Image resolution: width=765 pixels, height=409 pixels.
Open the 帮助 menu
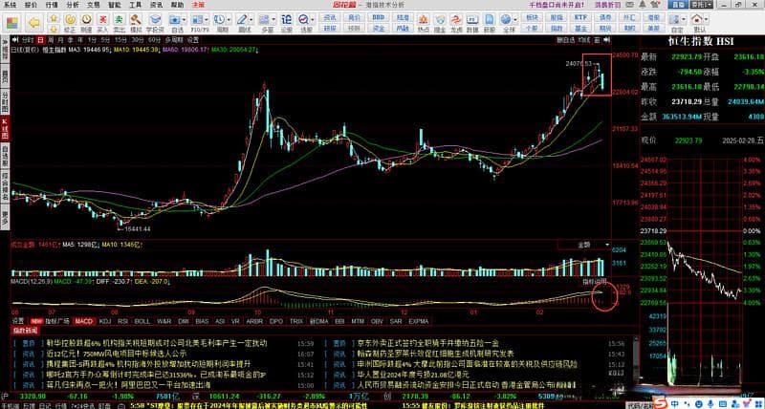[177, 5]
